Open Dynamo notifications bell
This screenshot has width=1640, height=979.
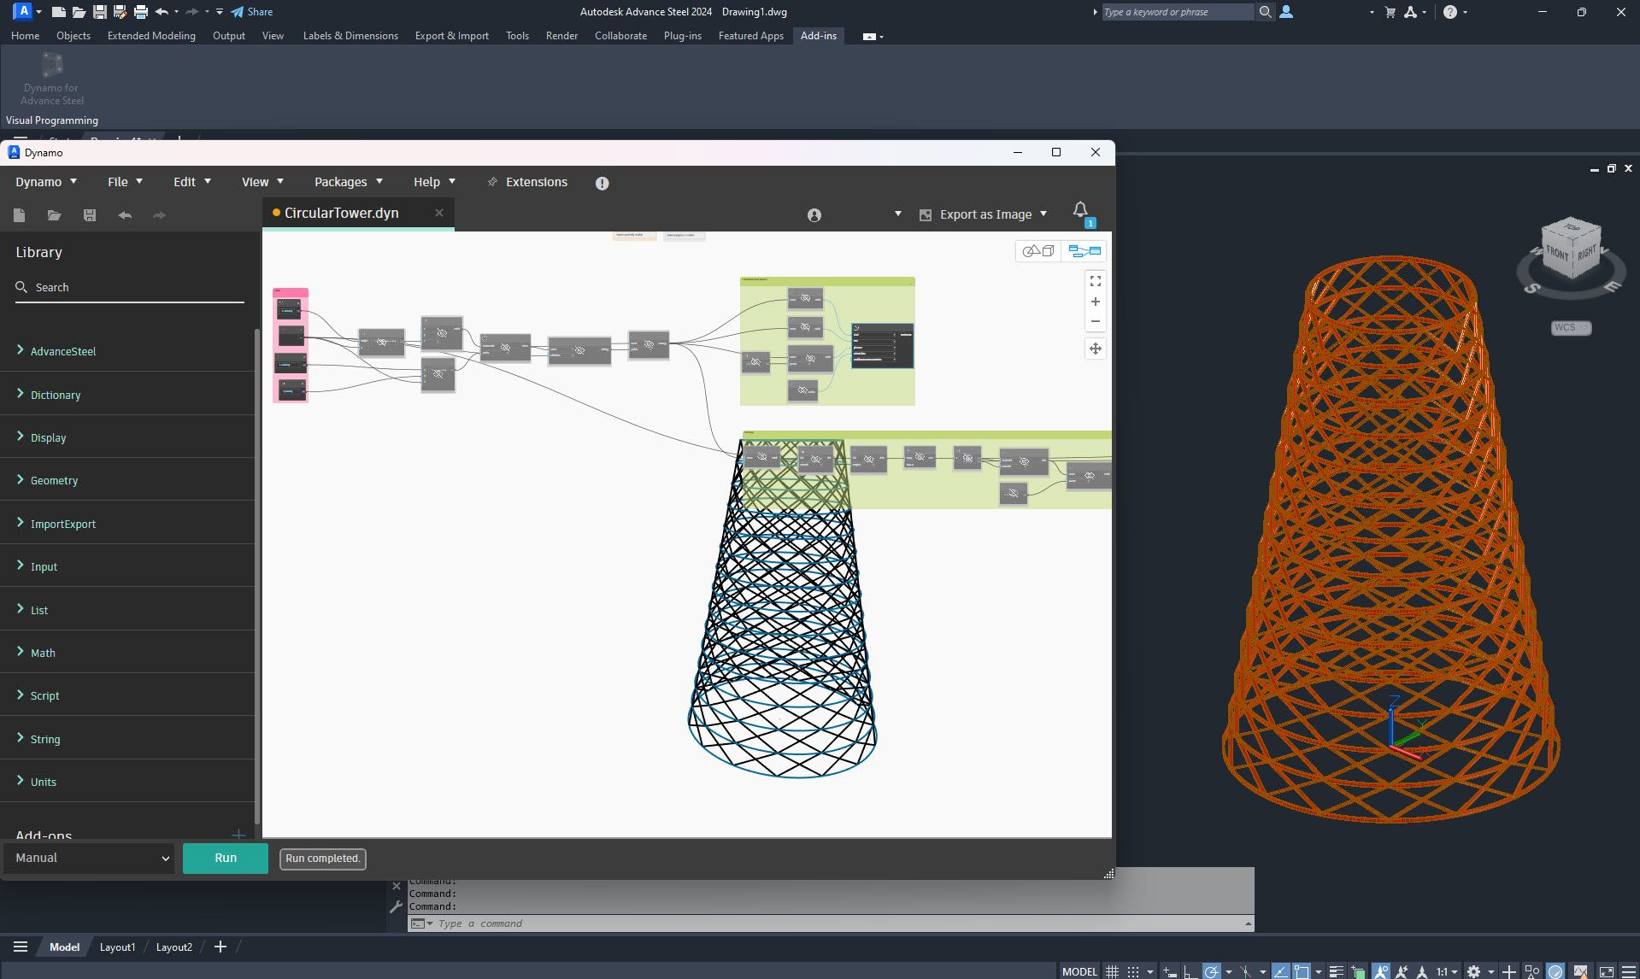point(1080,209)
